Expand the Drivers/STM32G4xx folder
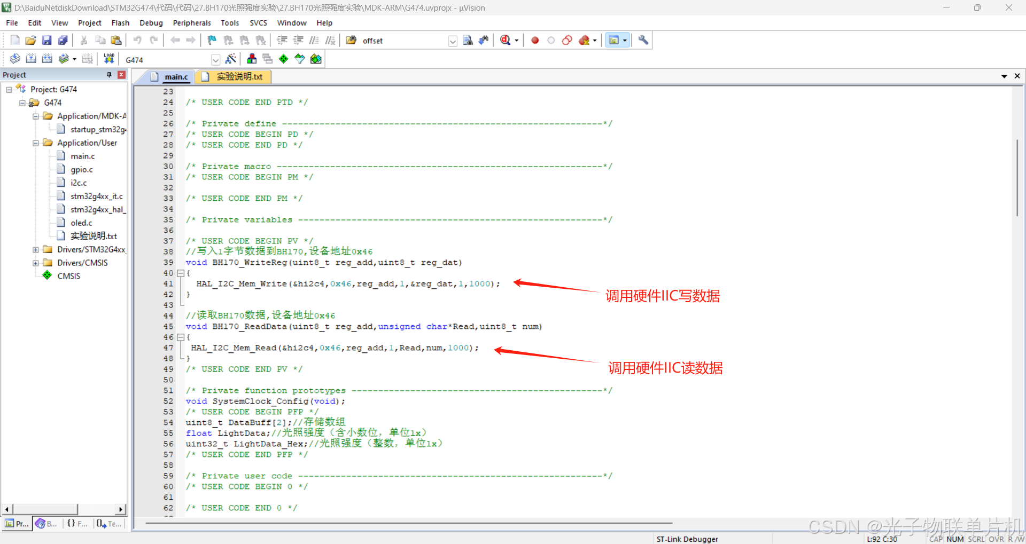Viewport: 1026px width, 544px height. [x=36, y=250]
